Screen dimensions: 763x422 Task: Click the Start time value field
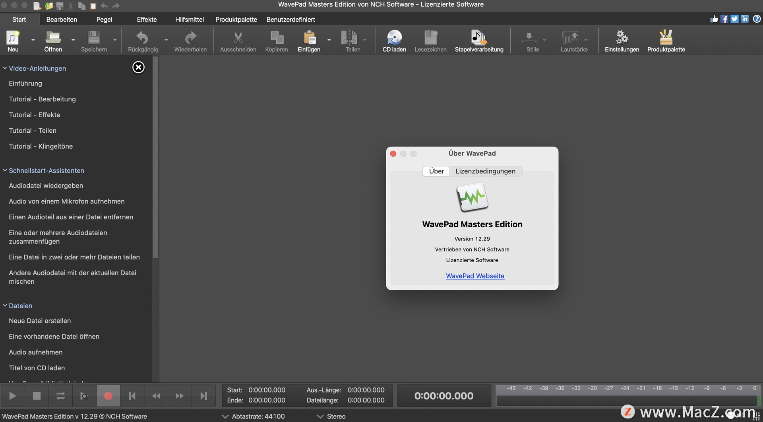coord(267,390)
